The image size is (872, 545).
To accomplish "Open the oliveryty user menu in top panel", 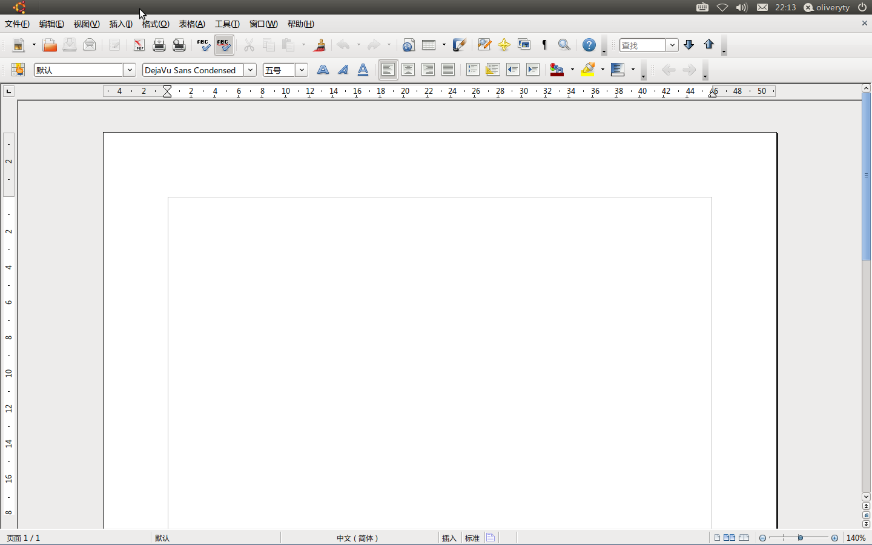I will point(827,7).
